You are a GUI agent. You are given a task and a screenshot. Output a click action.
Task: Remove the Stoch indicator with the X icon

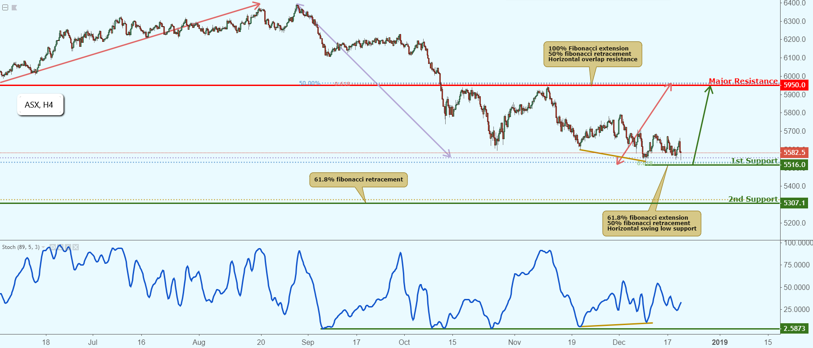coord(76,247)
